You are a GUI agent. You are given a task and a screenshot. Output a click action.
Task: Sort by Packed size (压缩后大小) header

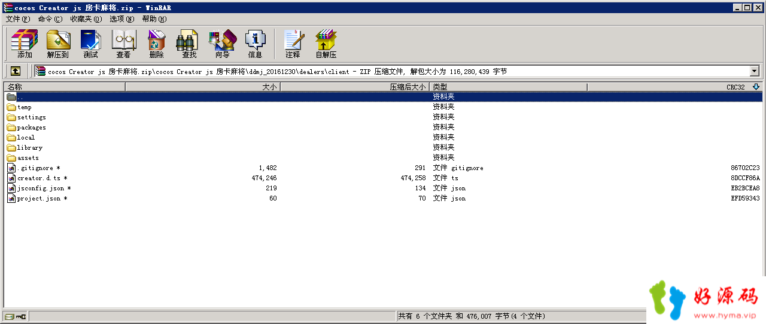[355, 87]
